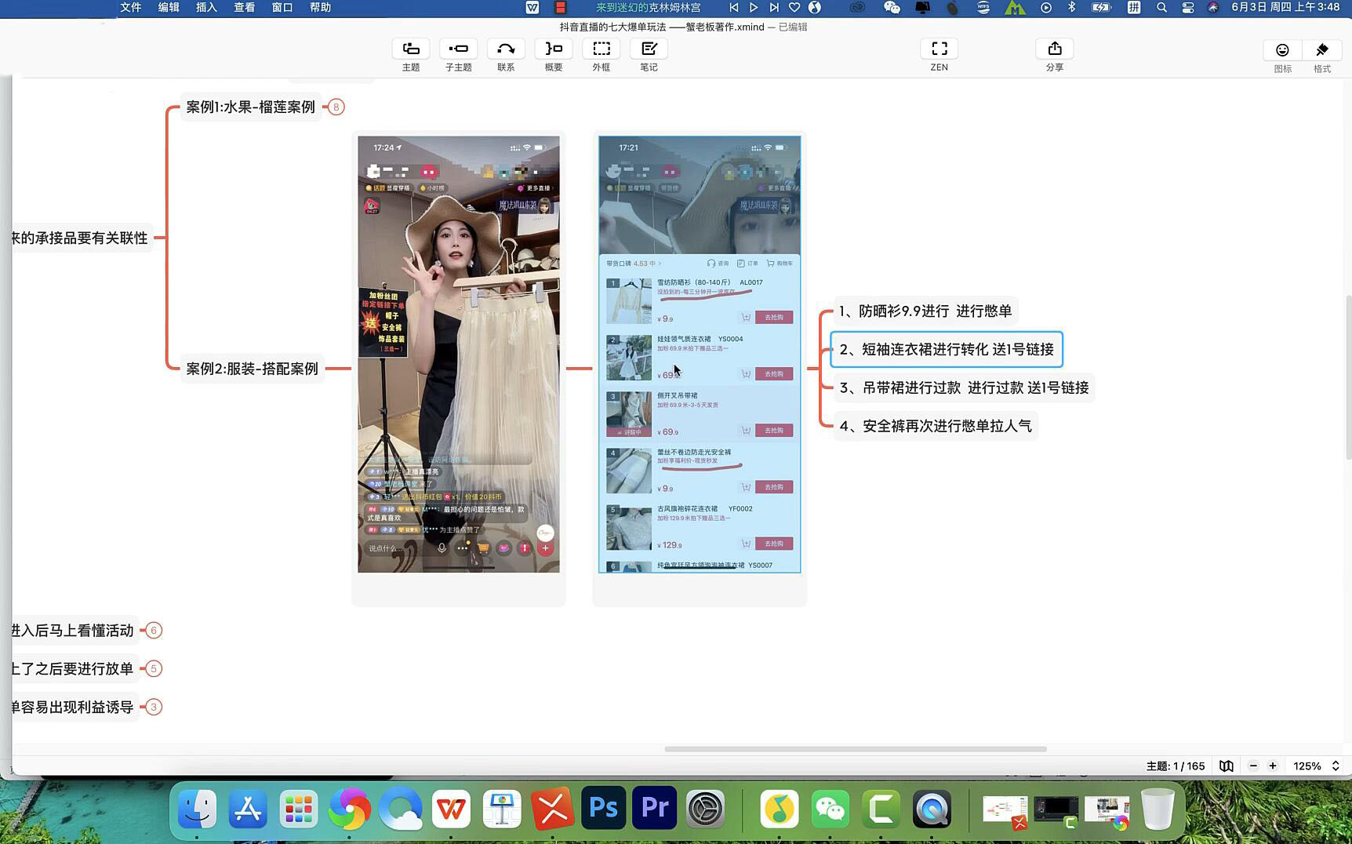The image size is (1352, 844).
Task: Open Spotlight search in menu bar
Action: pos(1161,7)
